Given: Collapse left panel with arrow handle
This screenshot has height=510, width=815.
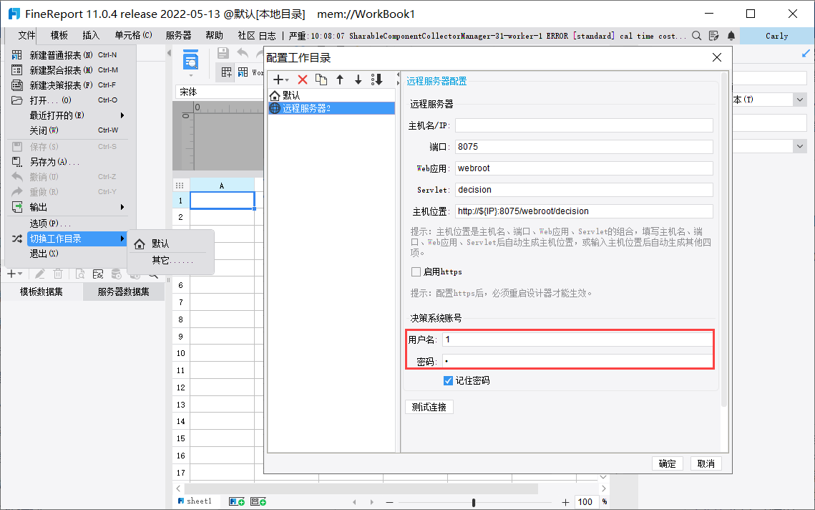Looking at the screenshot, I should point(168,53).
